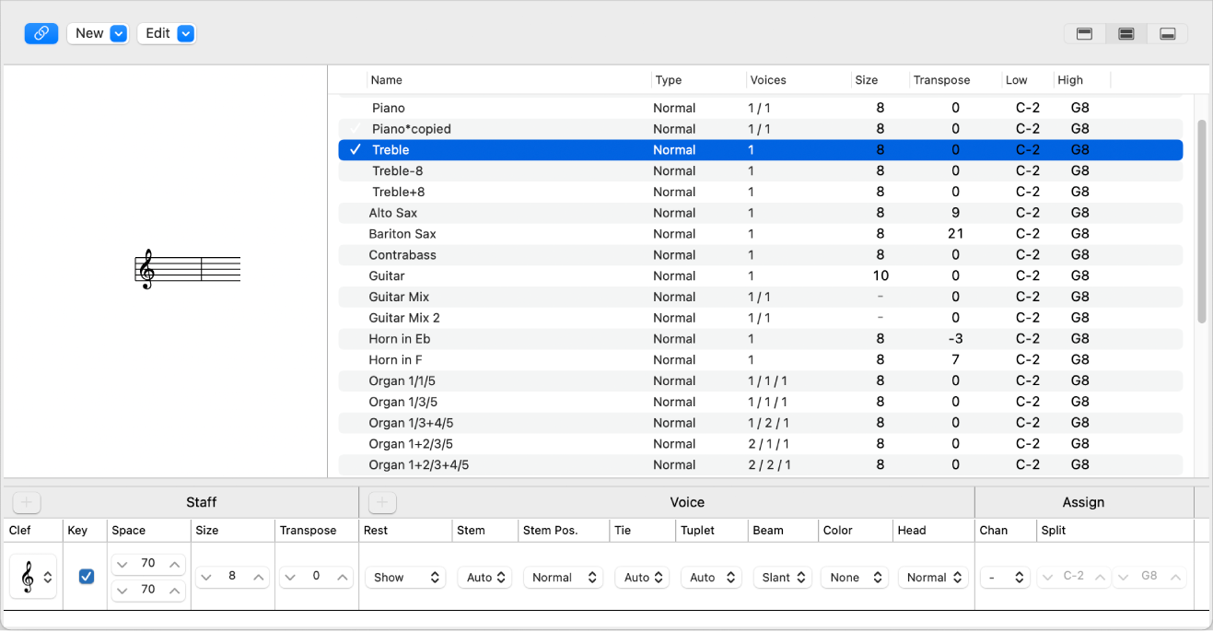Select the Horn in F row

point(395,360)
